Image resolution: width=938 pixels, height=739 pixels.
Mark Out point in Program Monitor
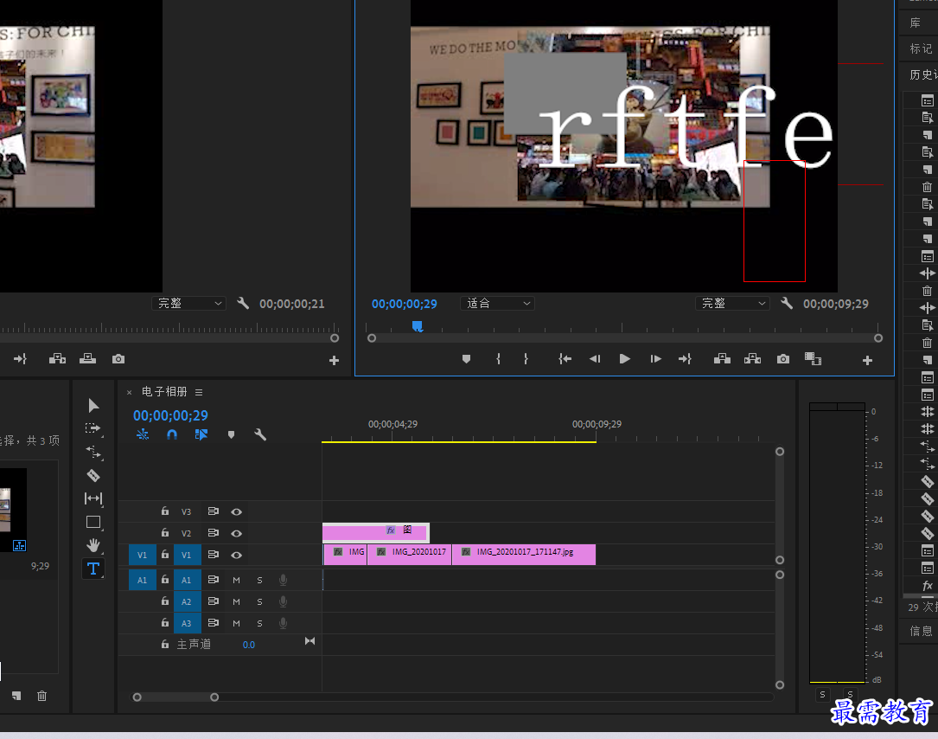pyautogui.click(x=526, y=359)
